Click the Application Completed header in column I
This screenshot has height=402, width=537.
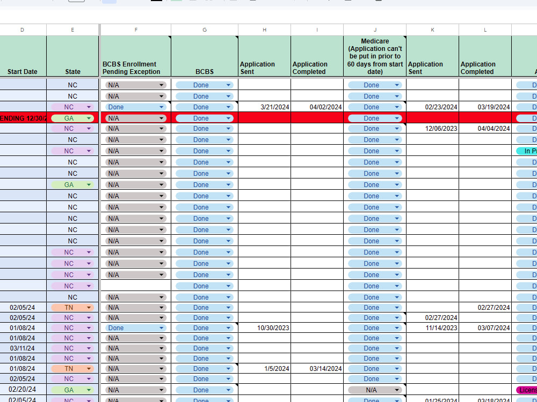tap(317, 56)
